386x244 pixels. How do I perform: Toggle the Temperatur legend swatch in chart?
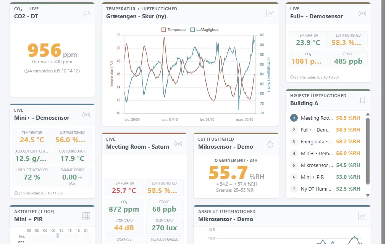[164, 30]
